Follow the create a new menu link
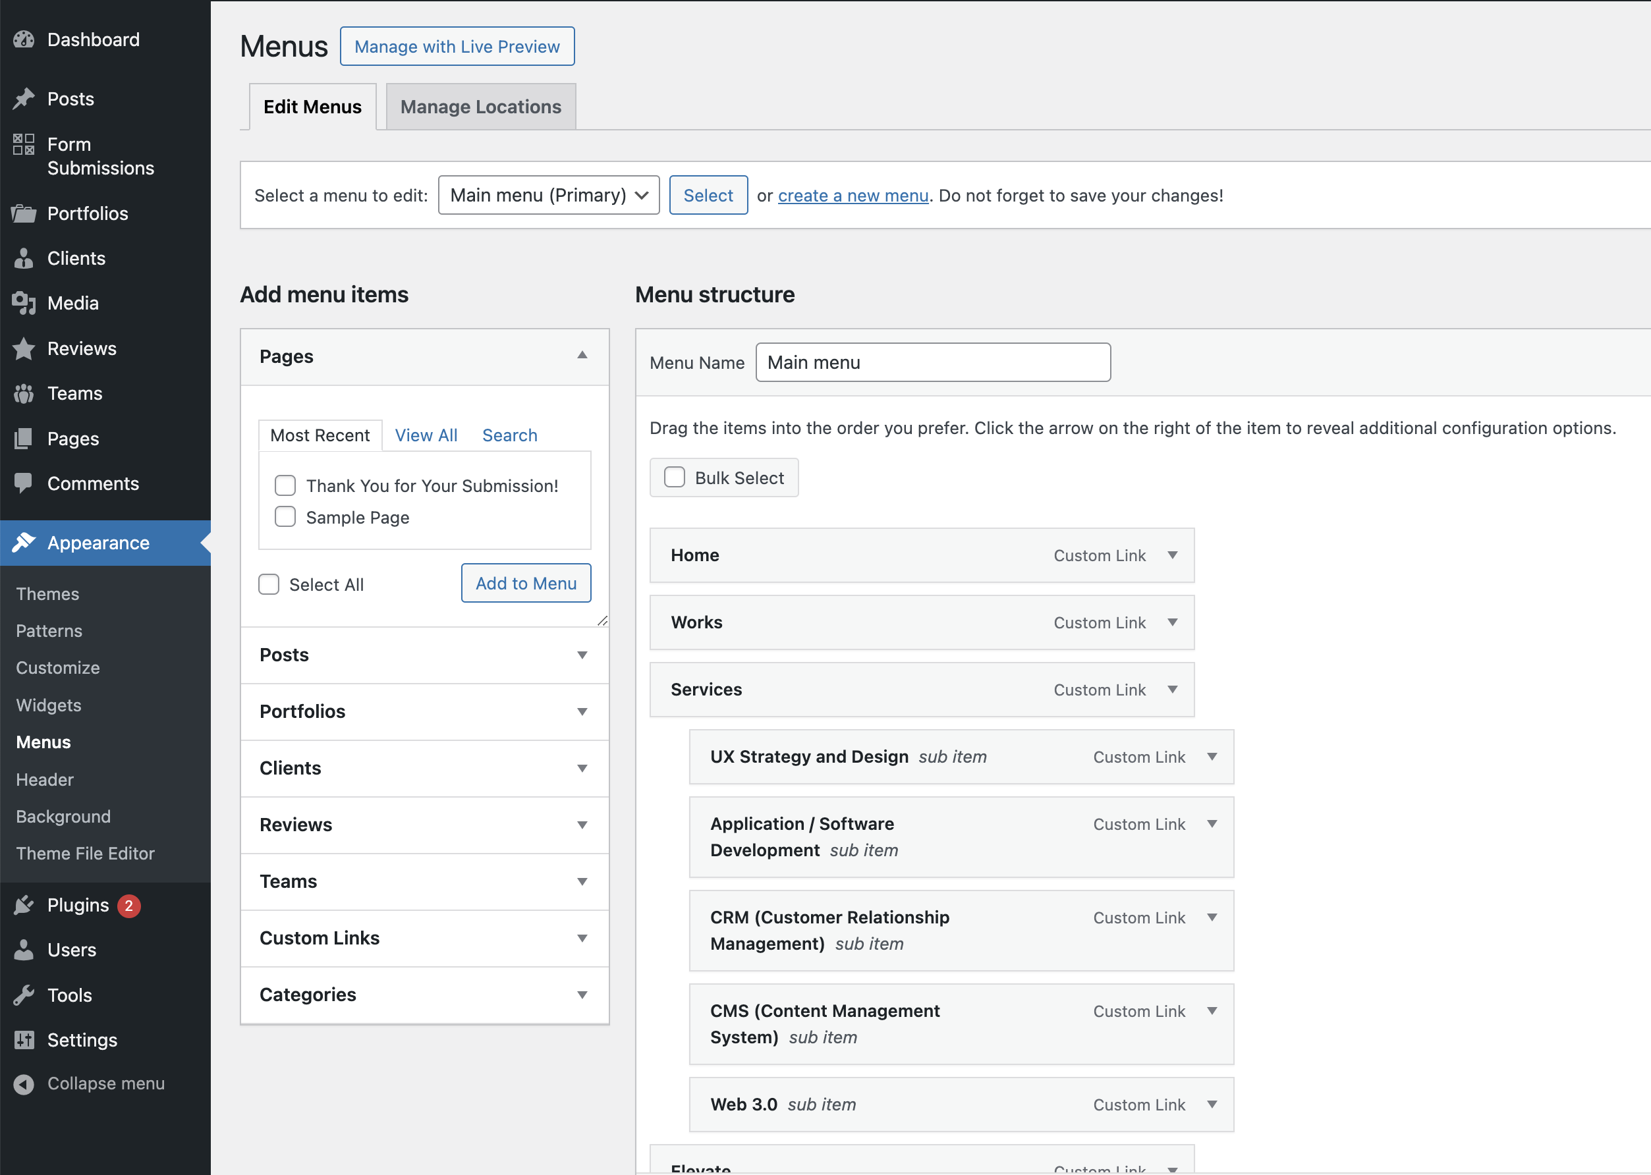Viewport: 1651px width, 1175px height. click(x=853, y=195)
